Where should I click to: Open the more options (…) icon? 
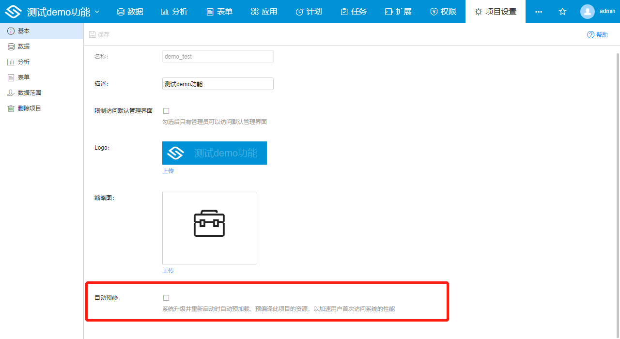(539, 11)
